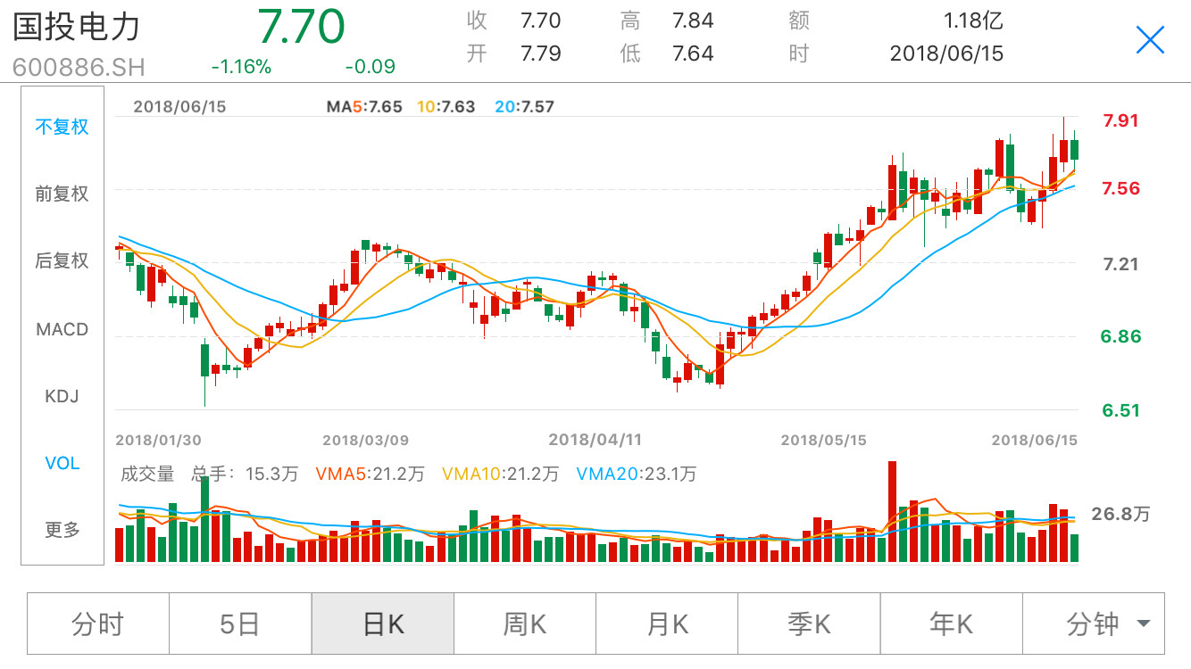Click the 2018/01/30 date axis label
The width and height of the screenshot is (1191, 669).
(x=159, y=440)
